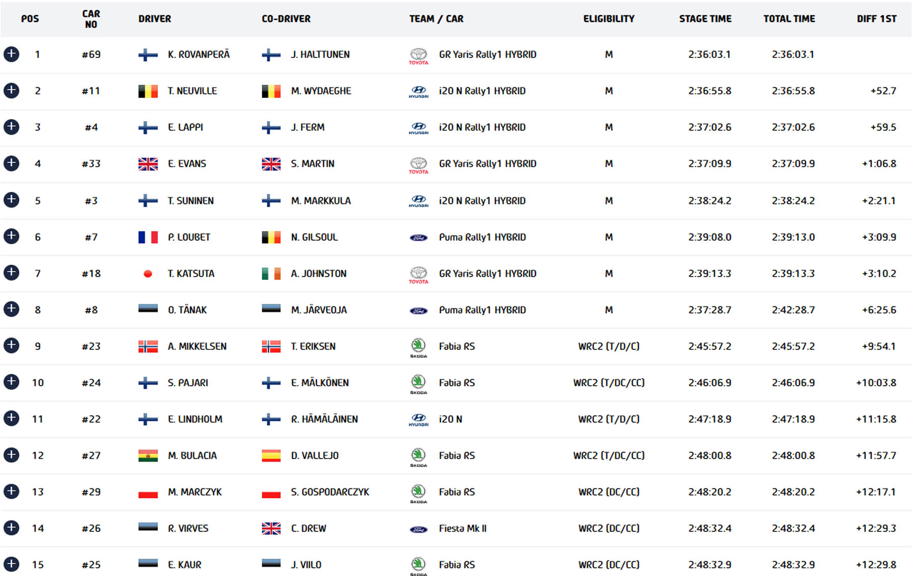Click the Japanese flag beside T. Katsuta
Viewport: 916px width, 576px height.
[x=148, y=274]
